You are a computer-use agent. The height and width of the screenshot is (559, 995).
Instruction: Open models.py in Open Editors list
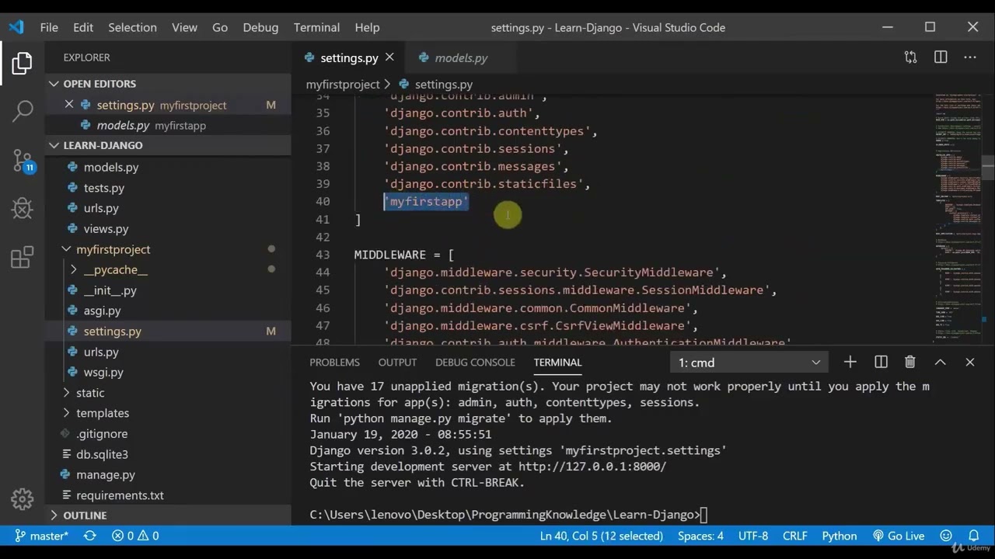click(168, 125)
